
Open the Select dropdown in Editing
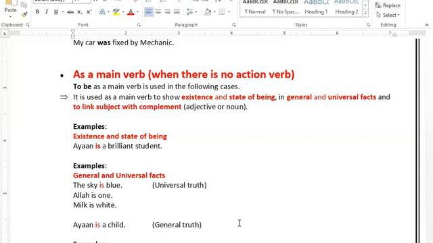coord(388,15)
